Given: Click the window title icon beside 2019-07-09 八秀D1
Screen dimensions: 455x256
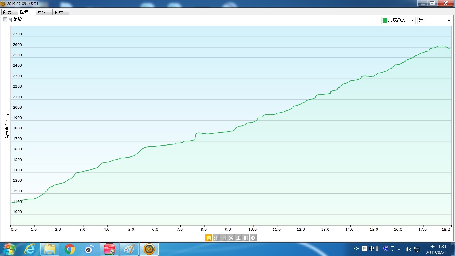Looking at the screenshot, I should [x=3, y=4].
